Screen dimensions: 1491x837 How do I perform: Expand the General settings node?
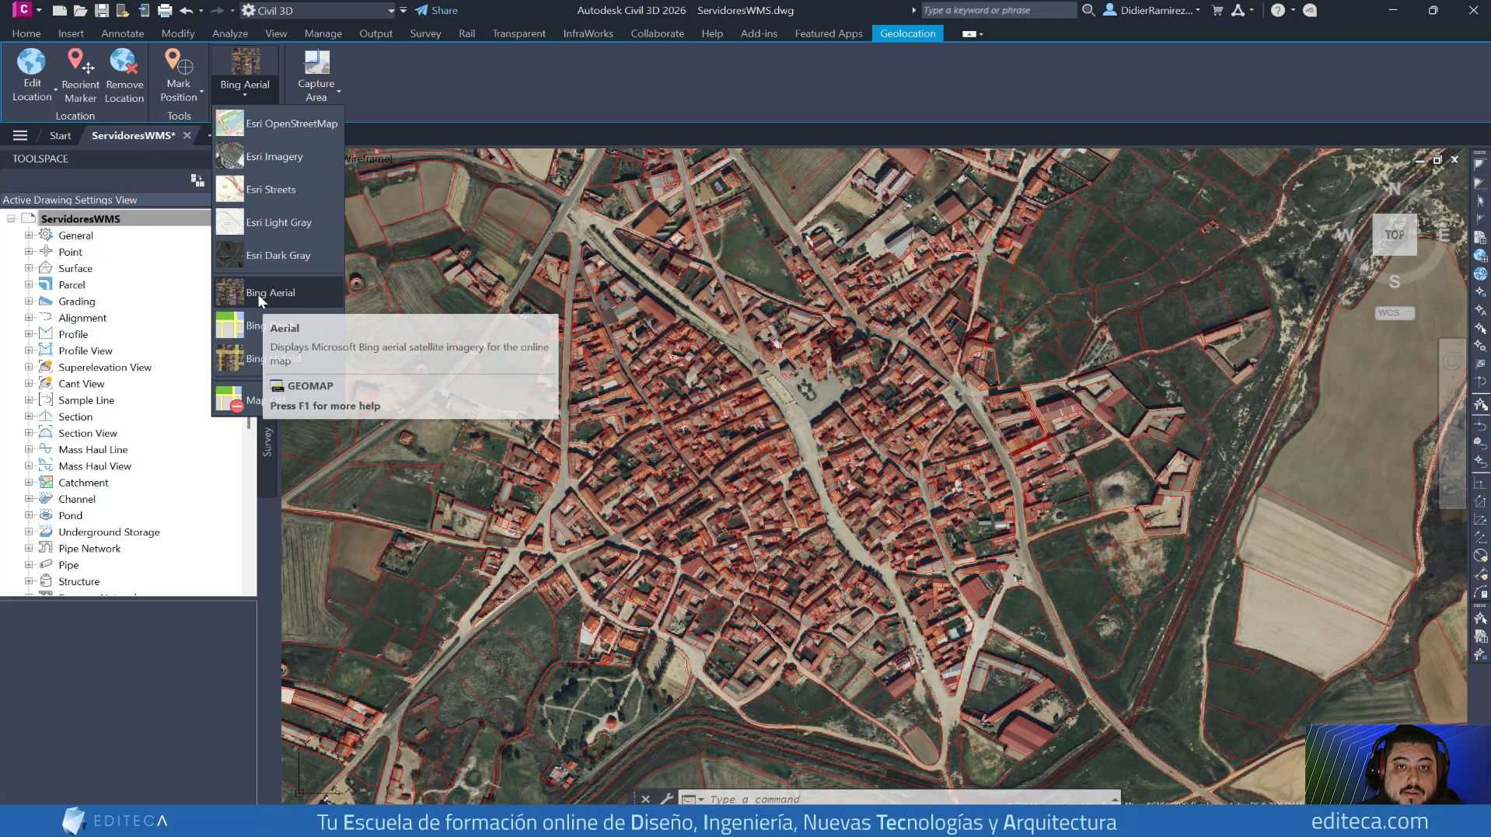(29, 235)
